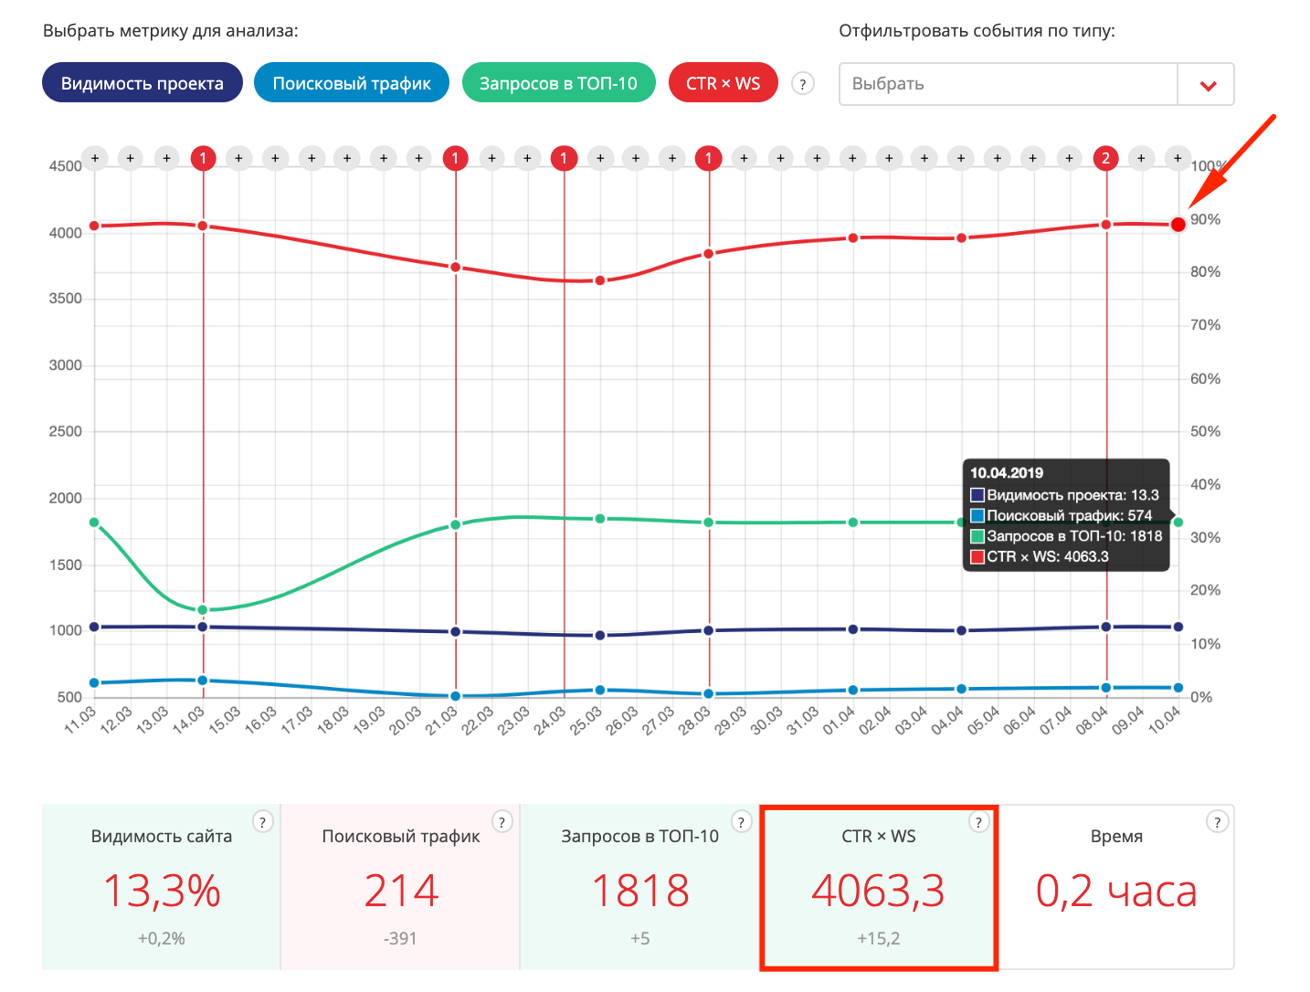Select the Видимость сайта summary card

162,887
